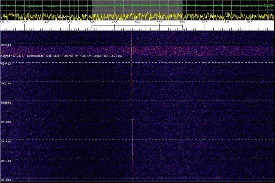Click the 09:23:00 time marker label
Image resolution: width=275 pixels, height=183 pixels.
pyautogui.click(x=6, y=45)
